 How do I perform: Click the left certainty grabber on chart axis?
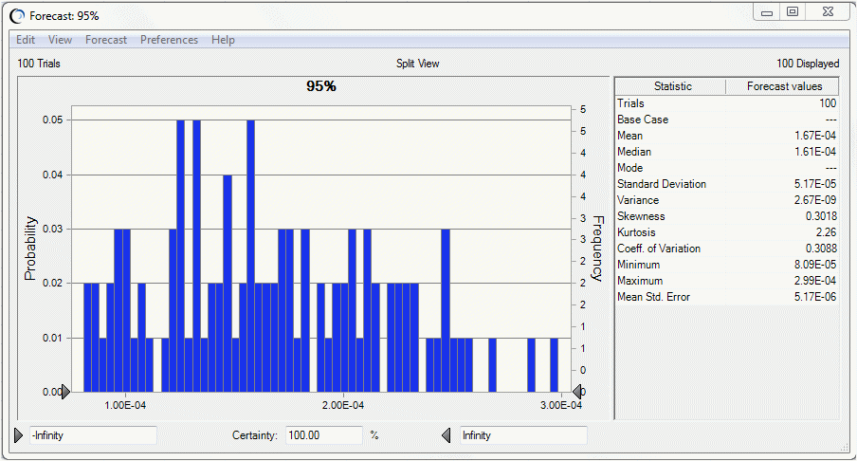(65, 391)
